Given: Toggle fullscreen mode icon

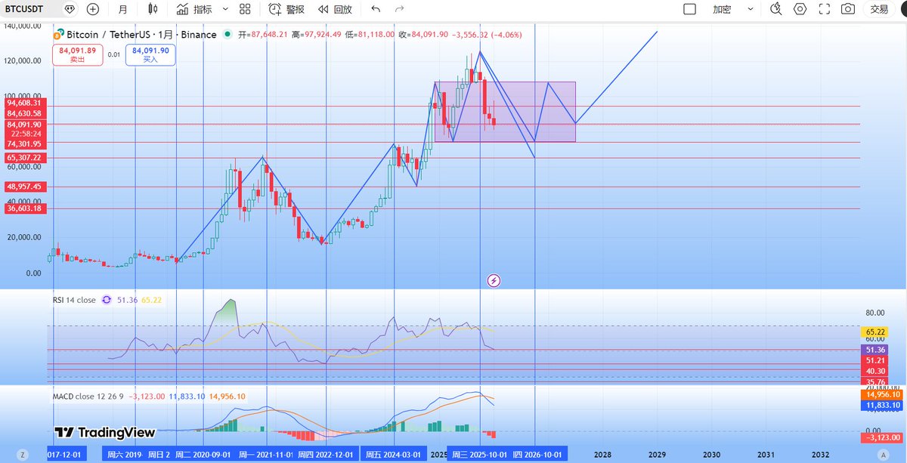Looking at the screenshot, I should tap(825, 9).
